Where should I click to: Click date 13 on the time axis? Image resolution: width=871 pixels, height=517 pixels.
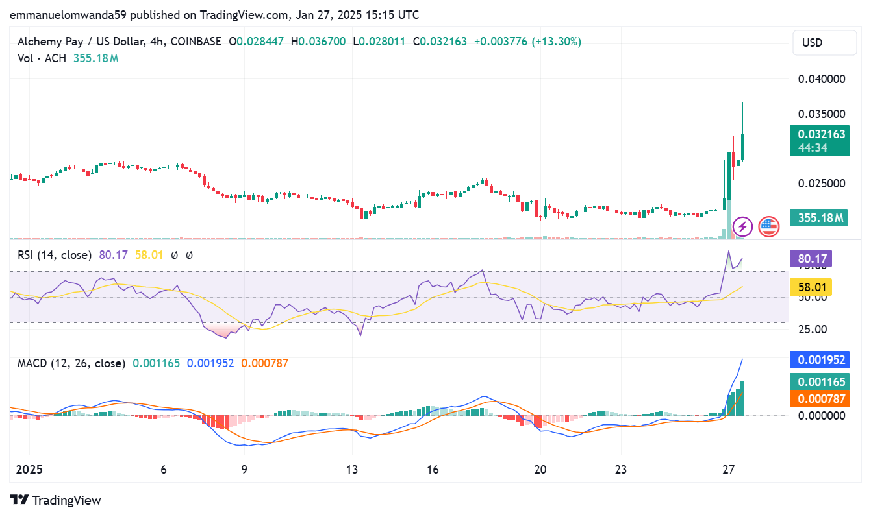(353, 470)
